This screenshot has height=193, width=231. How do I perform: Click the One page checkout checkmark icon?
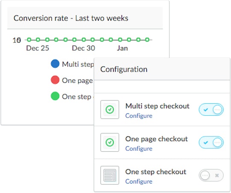point(110,142)
